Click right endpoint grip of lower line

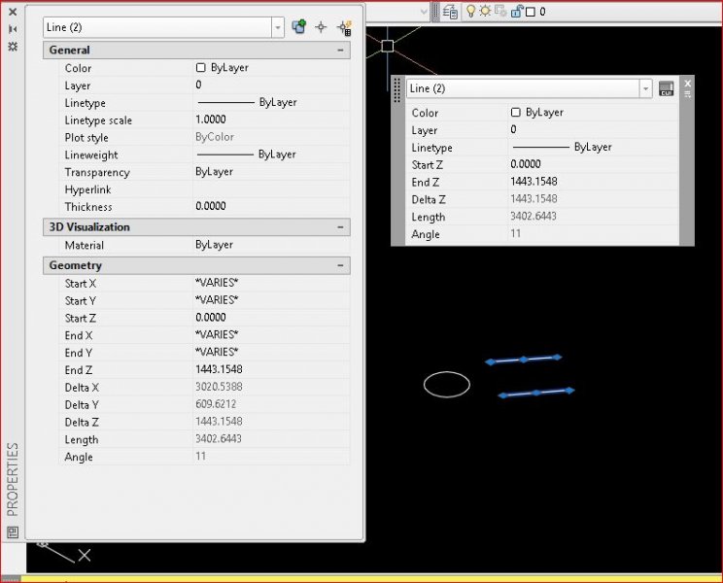569,391
